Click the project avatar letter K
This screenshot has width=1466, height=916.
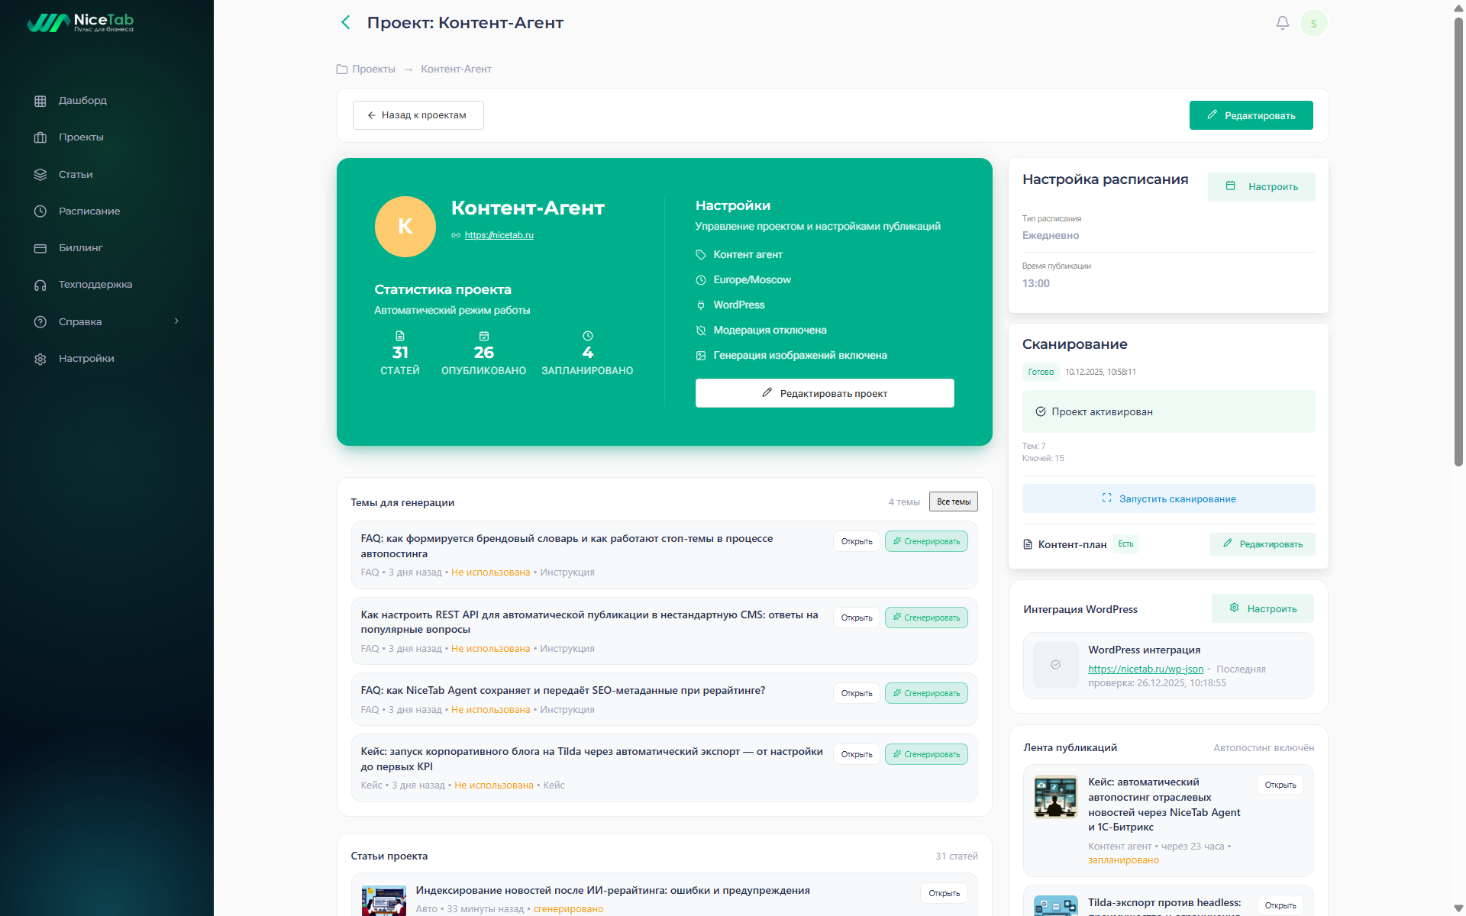(x=405, y=227)
